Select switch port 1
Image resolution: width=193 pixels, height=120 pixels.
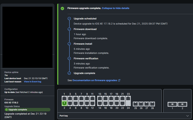coord(64,98)
